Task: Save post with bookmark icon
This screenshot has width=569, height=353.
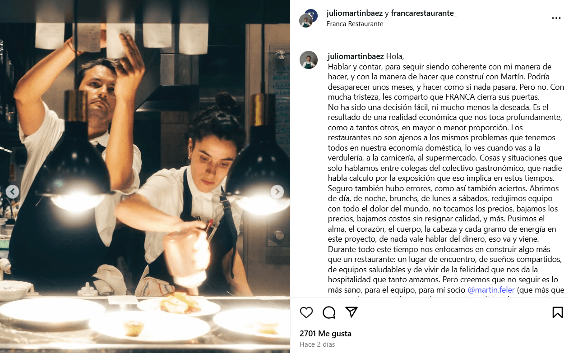Action: 557,312
